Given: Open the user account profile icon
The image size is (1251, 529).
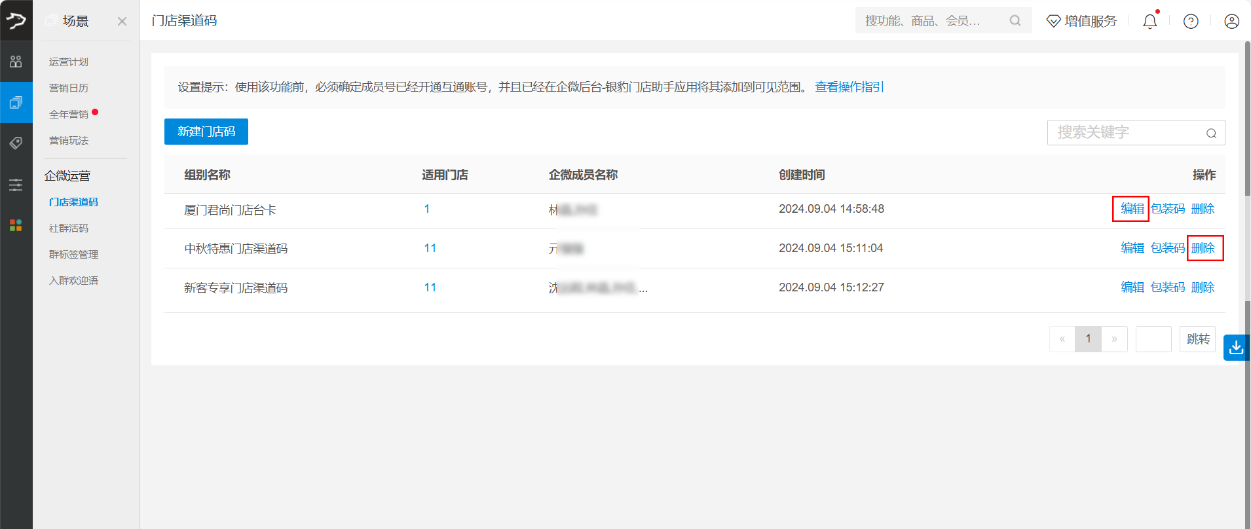Looking at the screenshot, I should (x=1231, y=22).
